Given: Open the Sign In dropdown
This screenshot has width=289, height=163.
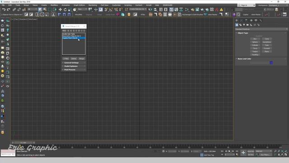Looking at the screenshot, I should click(246, 5).
